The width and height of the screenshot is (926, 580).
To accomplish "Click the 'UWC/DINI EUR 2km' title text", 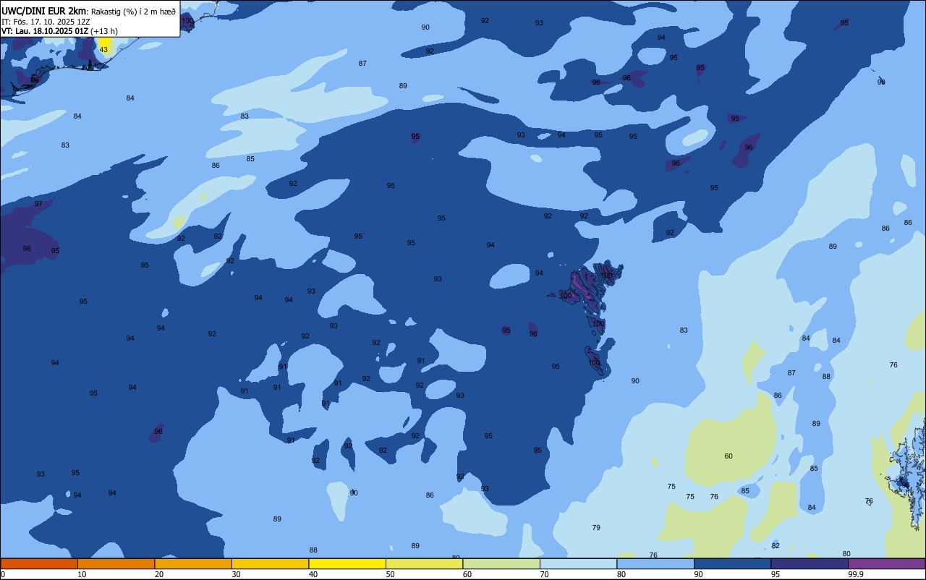I will 43,10.
